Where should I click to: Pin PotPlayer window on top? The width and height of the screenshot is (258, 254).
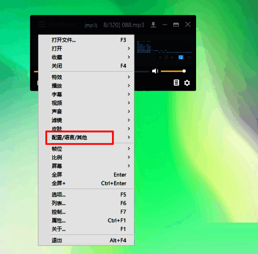[153, 25]
